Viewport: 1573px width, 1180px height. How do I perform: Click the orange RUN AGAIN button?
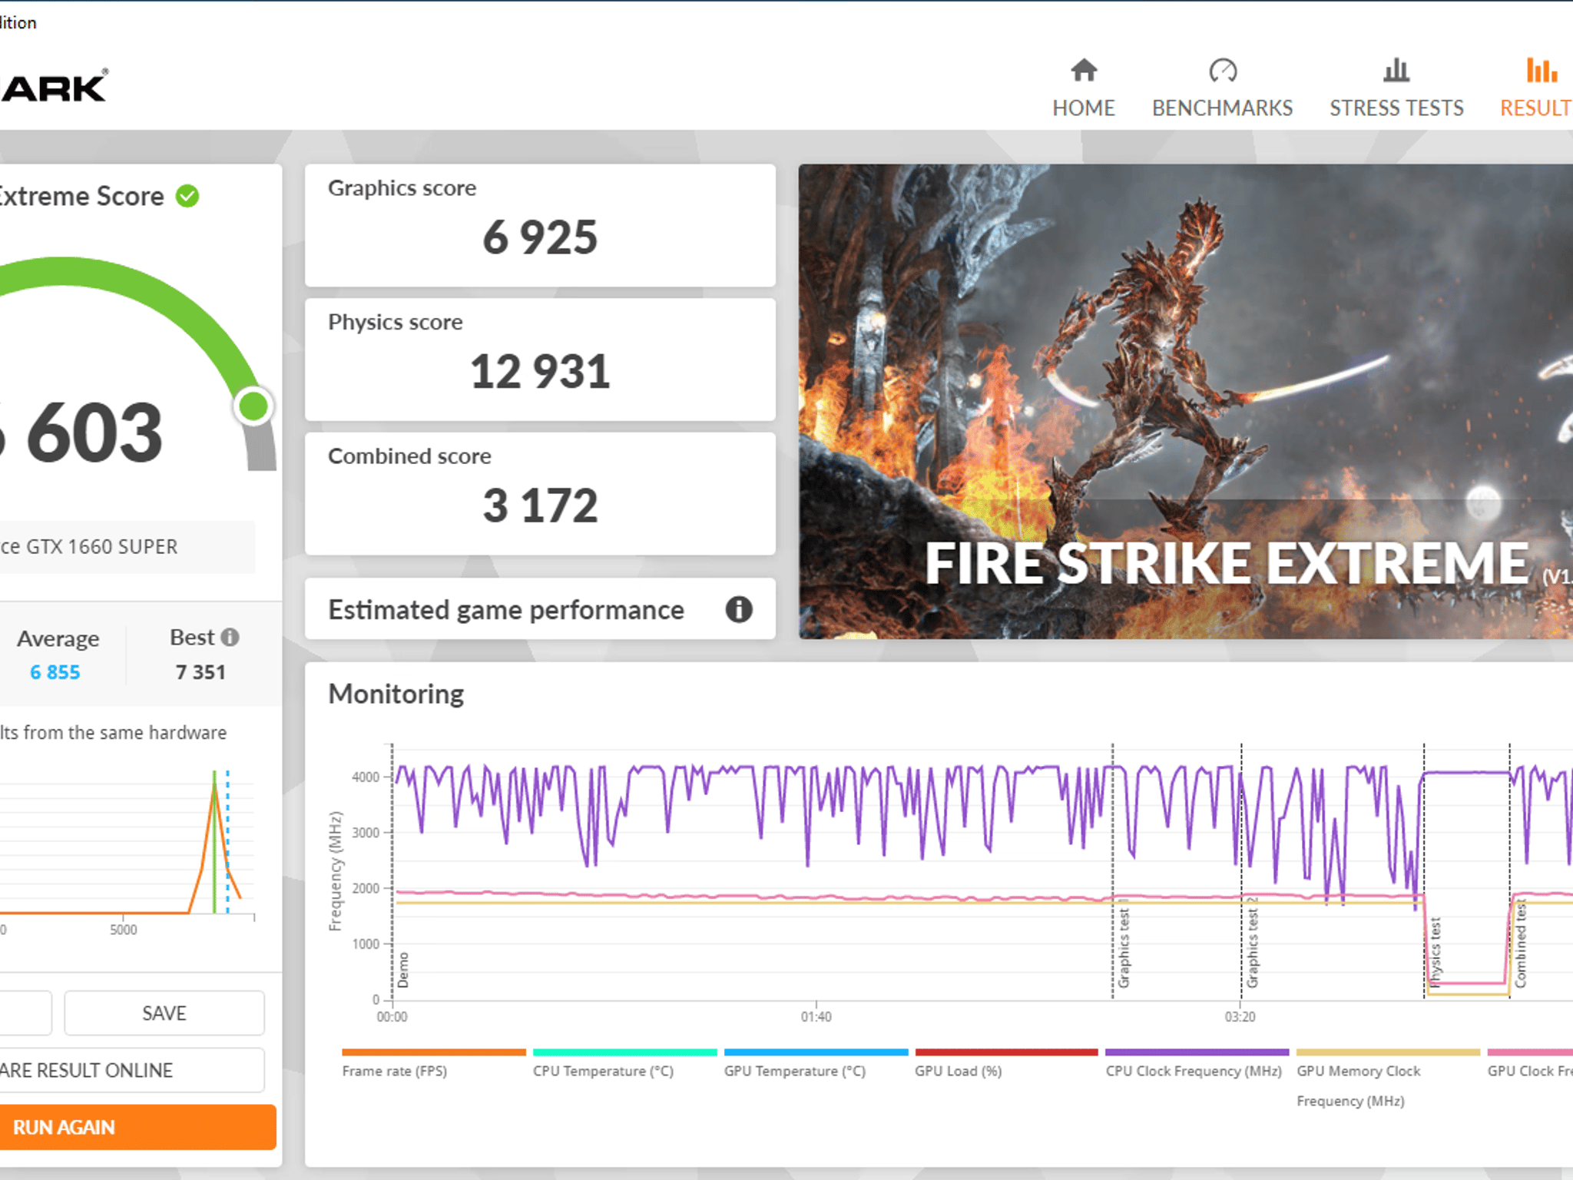pyautogui.click(x=138, y=1127)
